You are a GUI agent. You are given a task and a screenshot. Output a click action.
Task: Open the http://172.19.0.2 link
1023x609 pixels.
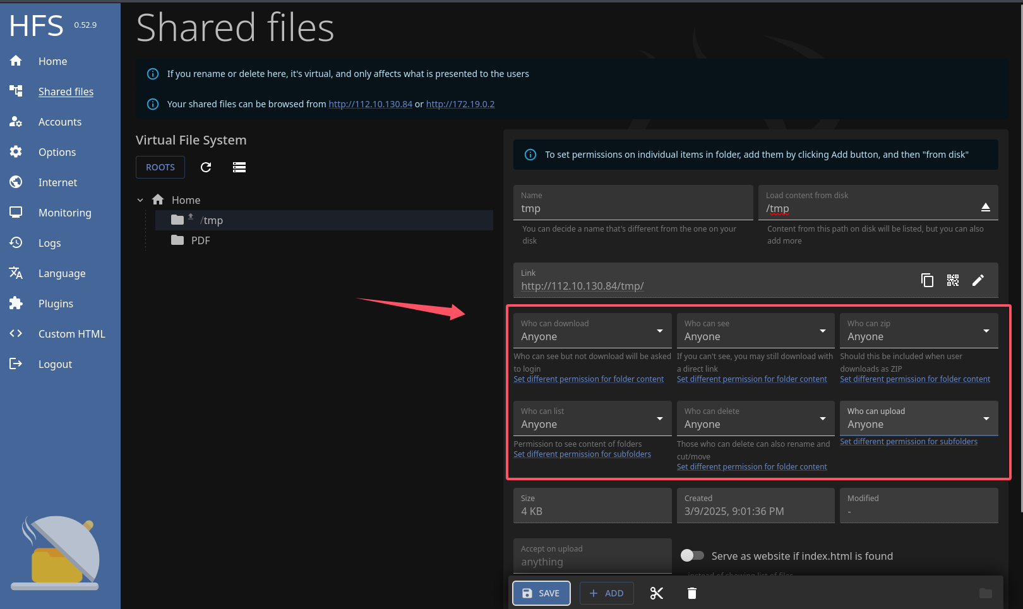click(460, 104)
